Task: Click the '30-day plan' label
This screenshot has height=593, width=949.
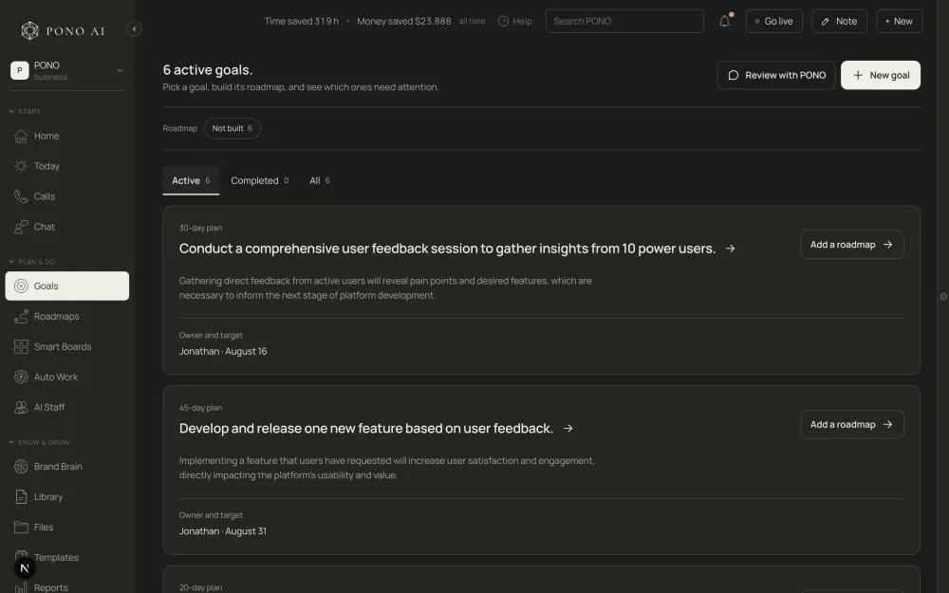Action: coord(200,228)
